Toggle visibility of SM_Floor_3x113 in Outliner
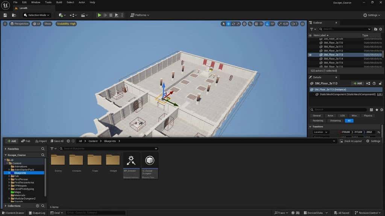 [310, 55]
